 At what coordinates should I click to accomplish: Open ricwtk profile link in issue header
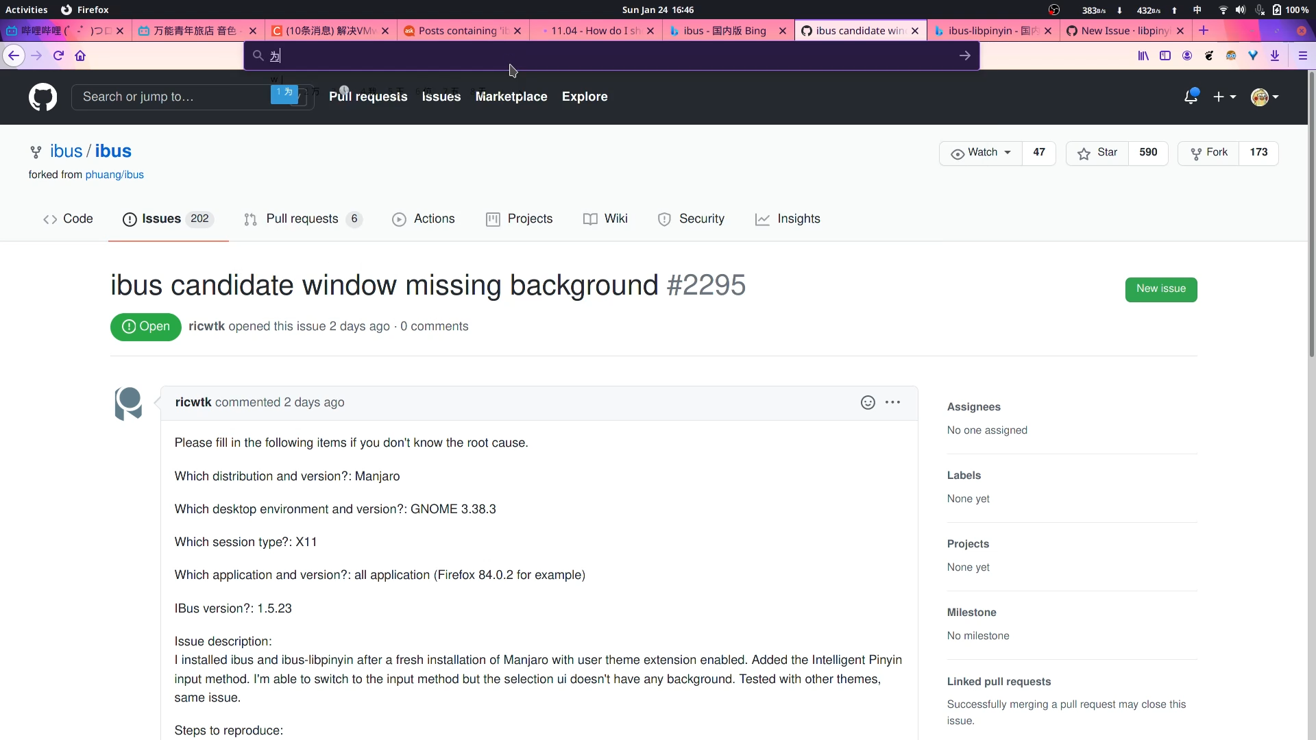[x=206, y=326]
